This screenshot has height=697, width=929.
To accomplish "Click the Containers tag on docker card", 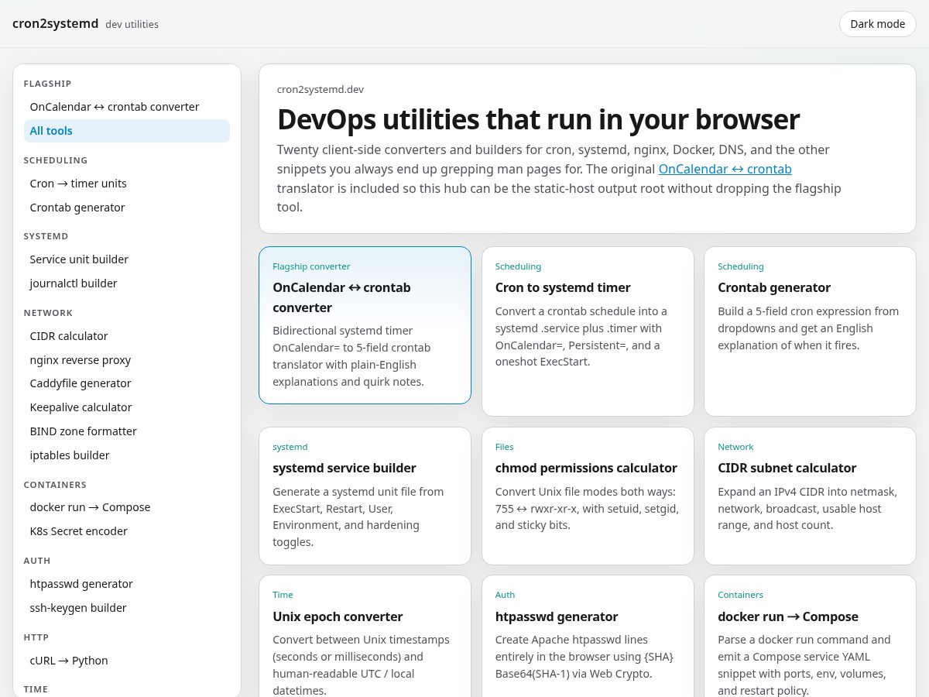I will [740, 595].
